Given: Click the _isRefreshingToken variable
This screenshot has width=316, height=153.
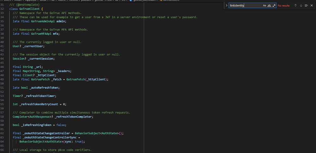Looking at the screenshot, I should 36,125.
